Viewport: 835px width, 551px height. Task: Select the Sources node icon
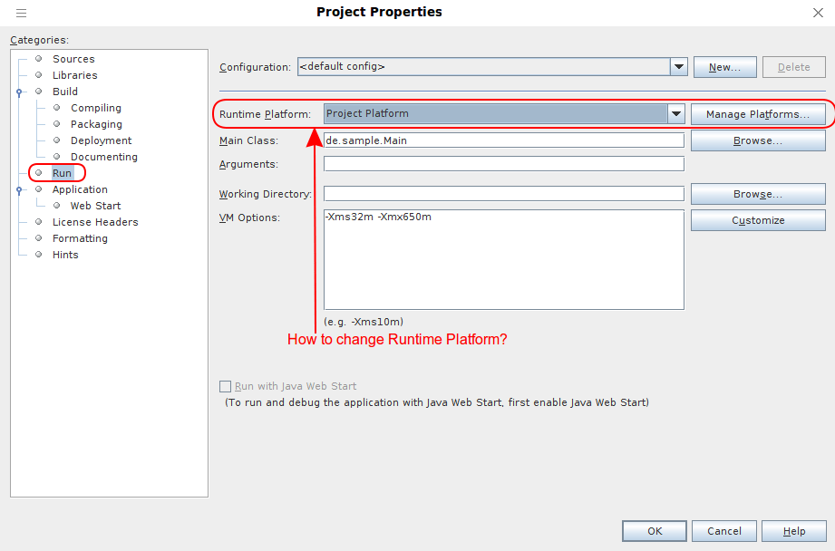[x=38, y=59]
